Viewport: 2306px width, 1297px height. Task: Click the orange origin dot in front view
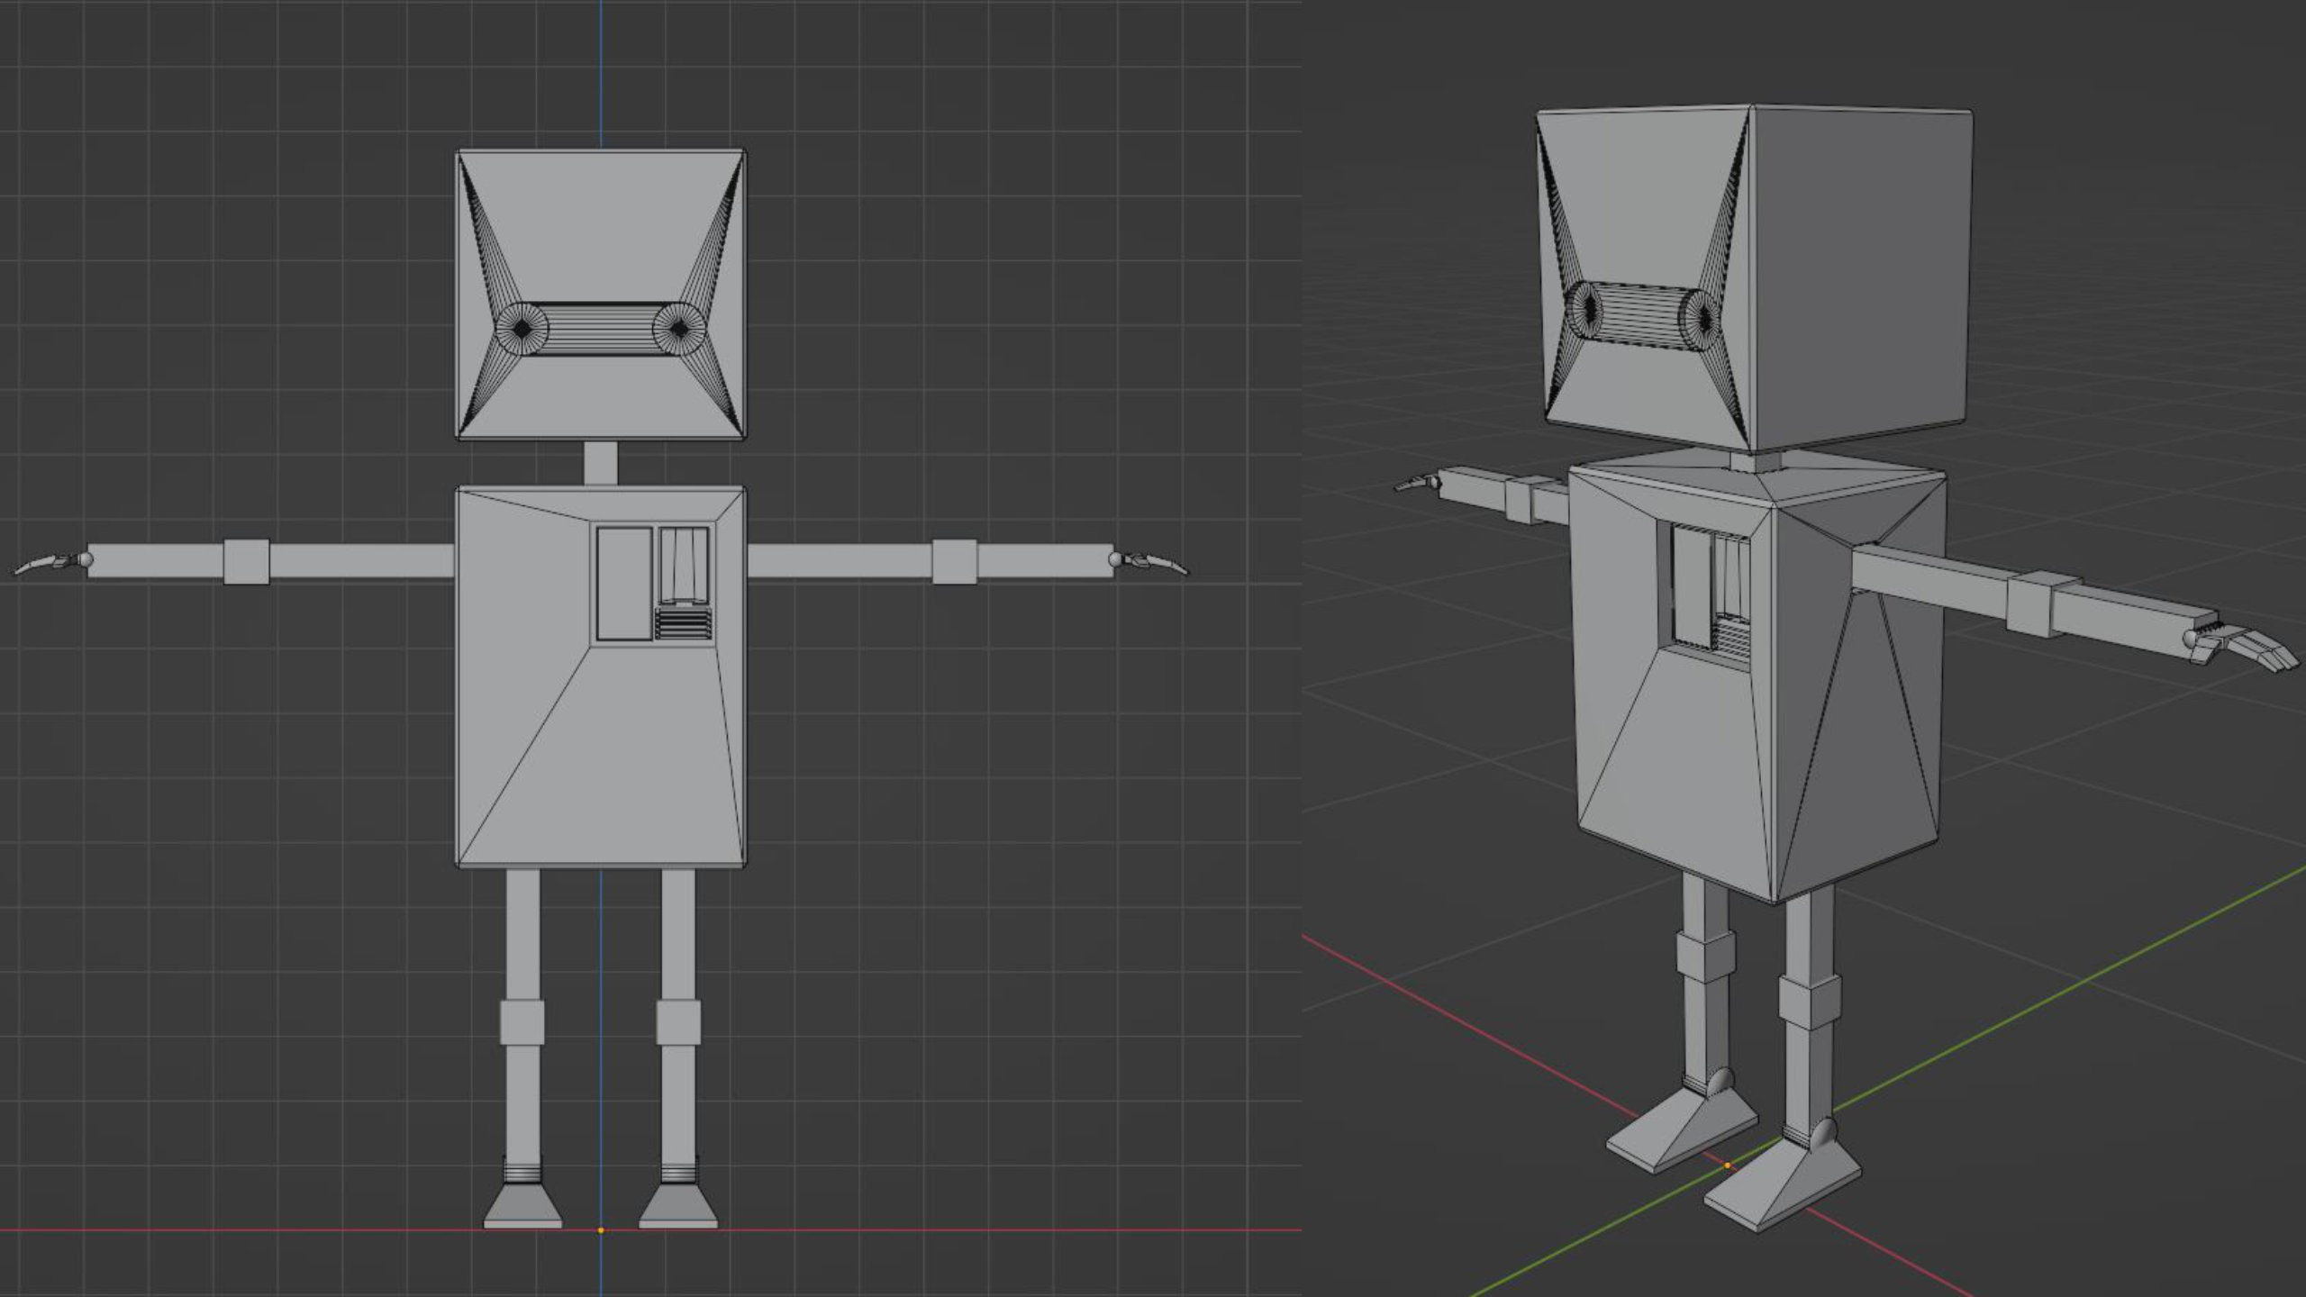click(x=601, y=1230)
